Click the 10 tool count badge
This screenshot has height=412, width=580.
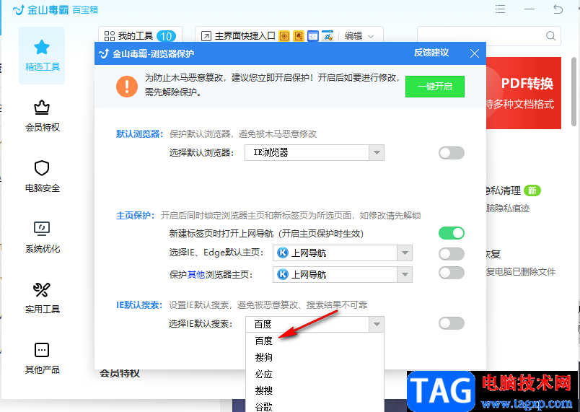coord(166,36)
